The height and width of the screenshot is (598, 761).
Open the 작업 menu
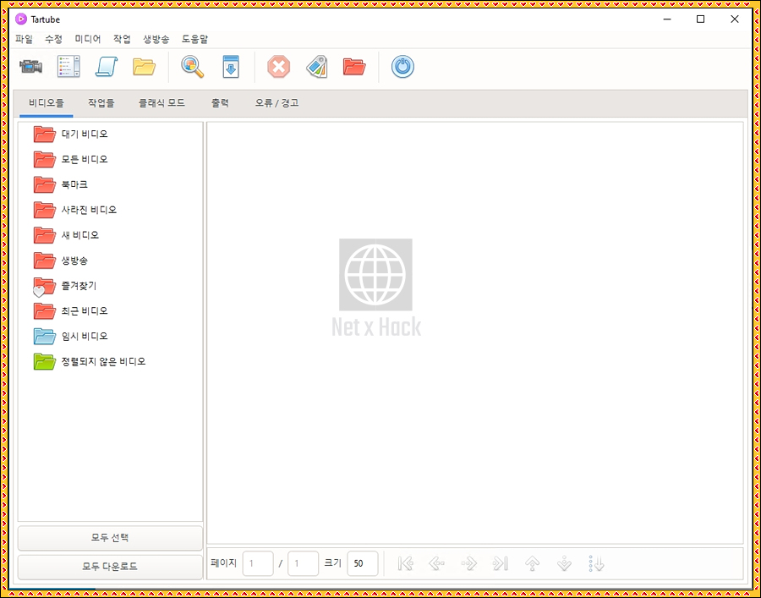coord(122,39)
